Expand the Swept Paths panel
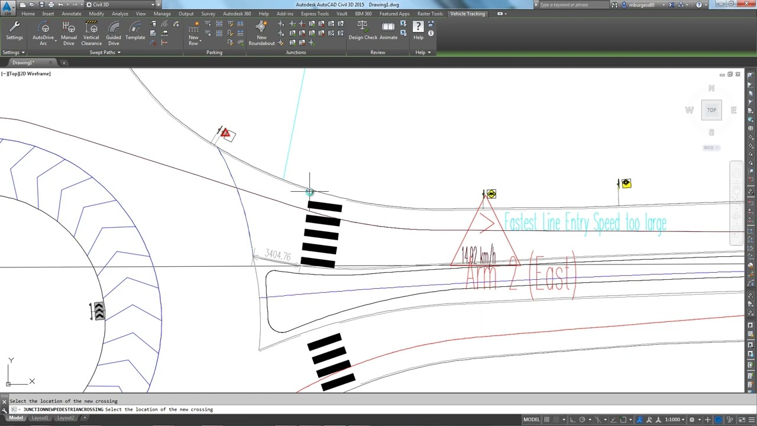757x426 pixels. [105, 53]
